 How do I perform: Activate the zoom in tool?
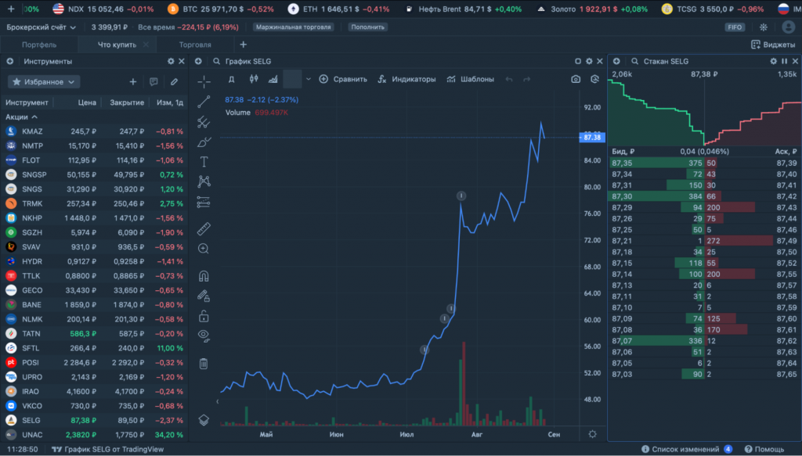click(204, 249)
